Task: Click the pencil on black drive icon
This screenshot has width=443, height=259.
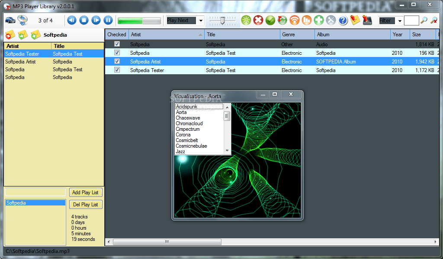Action: click(367, 20)
